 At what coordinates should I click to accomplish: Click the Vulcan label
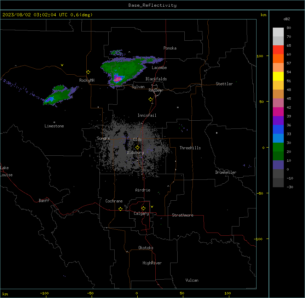192,280
